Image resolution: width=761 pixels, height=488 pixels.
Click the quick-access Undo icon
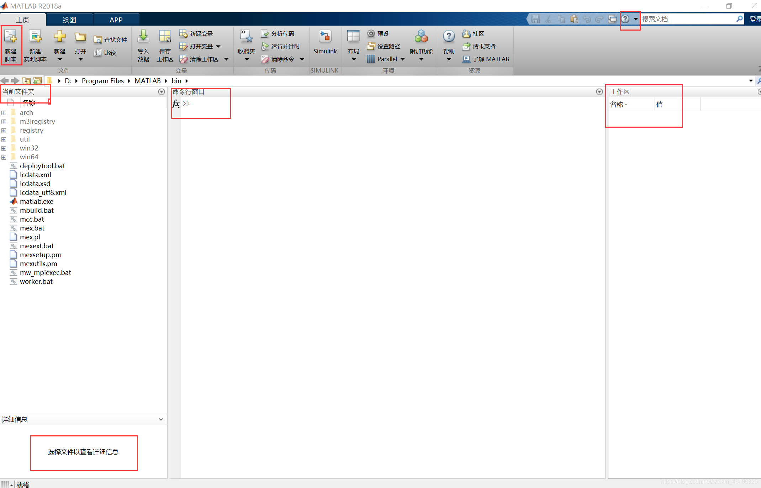pos(587,19)
